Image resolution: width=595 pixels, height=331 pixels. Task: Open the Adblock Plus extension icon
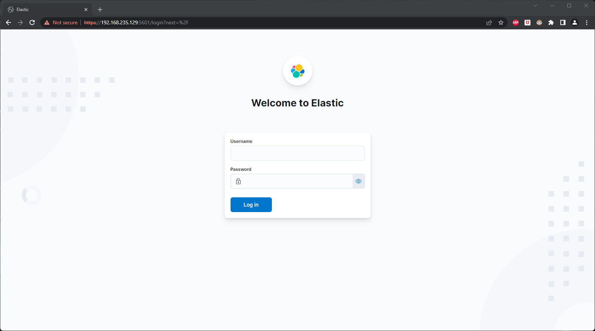[515, 22]
